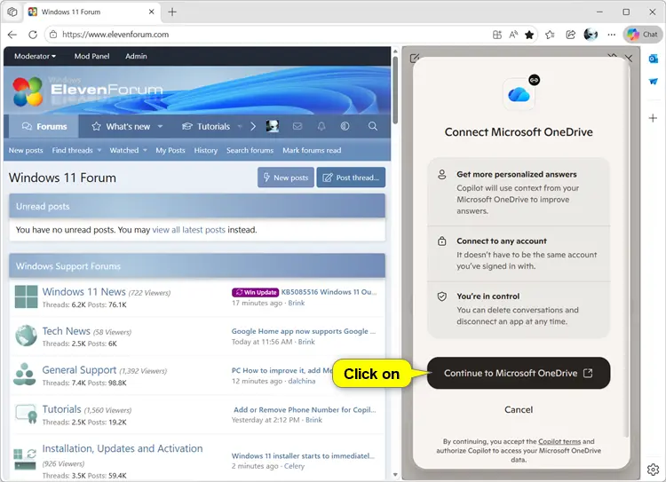Image resolution: width=666 pixels, height=482 pixels.
Task: Open the conversations envelope icon
Action: [297, 126]
